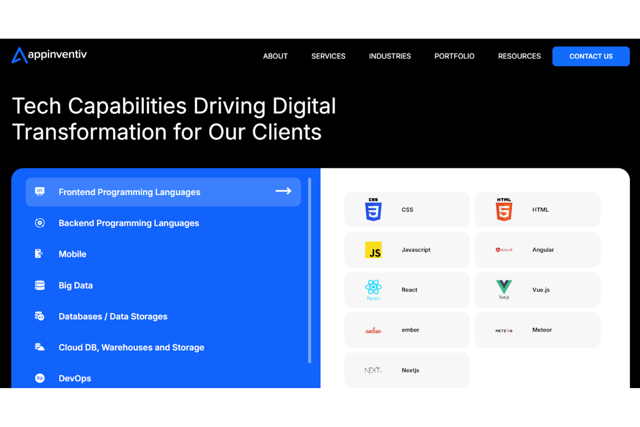Screen dimensions: 640x427
Task: Click the HTML5 shield icon
Action: (504, 209)
